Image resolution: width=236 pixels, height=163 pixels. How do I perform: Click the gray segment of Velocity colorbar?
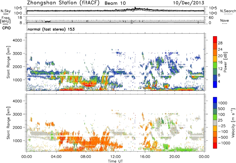point(215,123)
